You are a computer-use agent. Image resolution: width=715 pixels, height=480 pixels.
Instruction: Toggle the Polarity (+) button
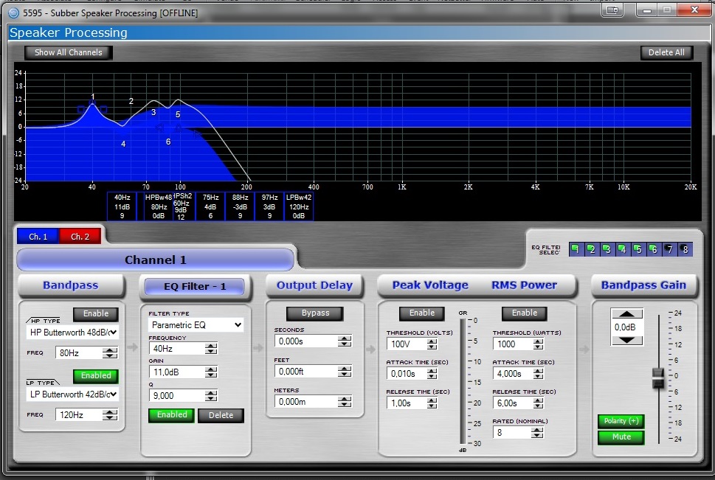tap(620, 421)
